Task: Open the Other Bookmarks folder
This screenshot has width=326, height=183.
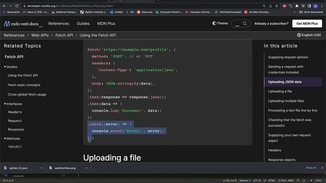Action: (x=311, y=12)
